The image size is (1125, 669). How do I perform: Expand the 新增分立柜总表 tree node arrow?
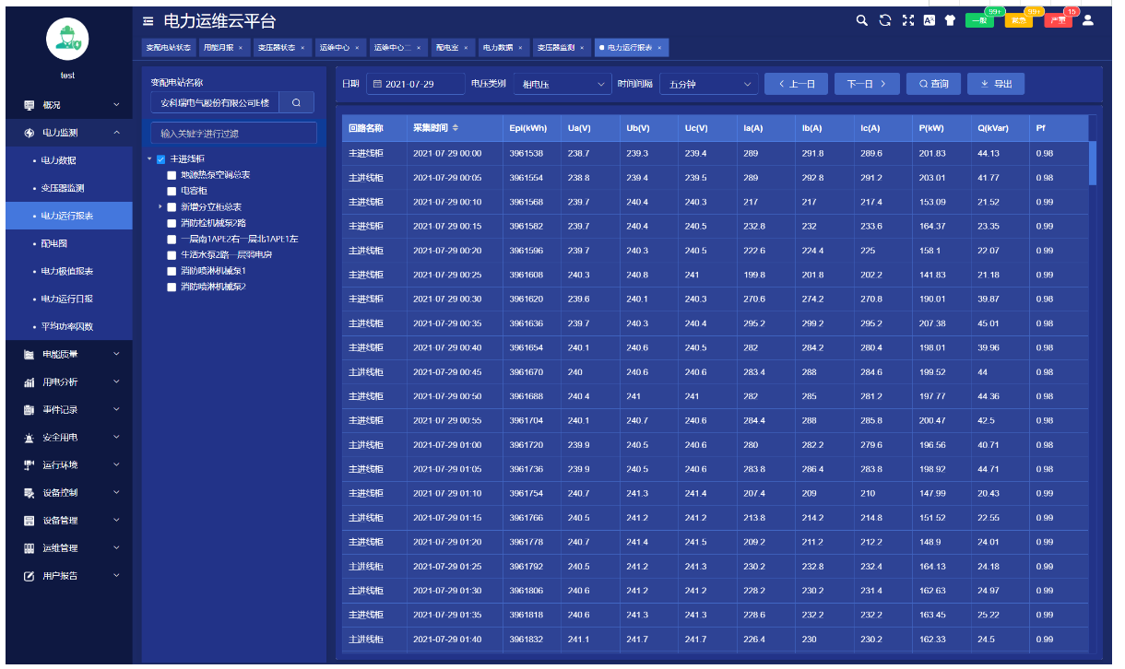tap(160, 206)
